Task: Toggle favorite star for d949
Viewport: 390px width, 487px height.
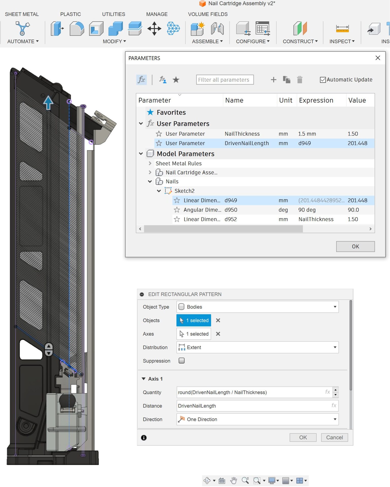Action: click(177, 200)
